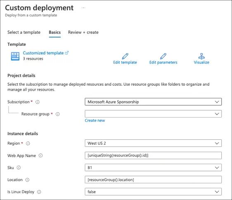The width and height of the screenshot is (232, 200).
Task: Click external link icon beside Customized template
Action: pyautogui.click(x=67, y=53)
